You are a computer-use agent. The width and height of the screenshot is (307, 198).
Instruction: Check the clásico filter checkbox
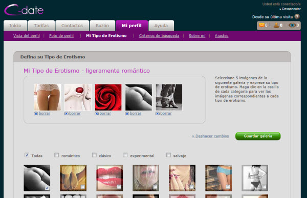[94, 155]
